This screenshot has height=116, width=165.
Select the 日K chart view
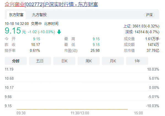pos(64,61)
